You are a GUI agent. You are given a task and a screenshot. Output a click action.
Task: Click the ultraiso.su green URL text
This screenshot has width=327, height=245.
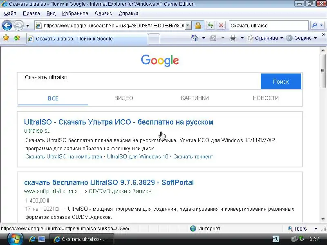[37, 131]
